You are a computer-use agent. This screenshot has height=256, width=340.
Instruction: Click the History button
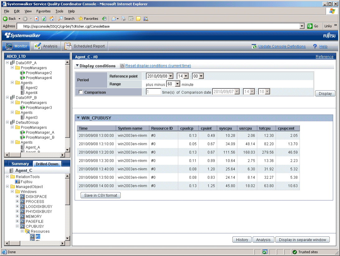(x=242, y=240)
